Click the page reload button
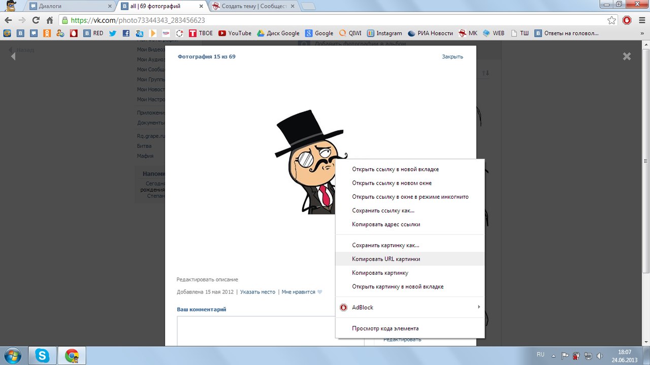The image size is (650, 365). click(x=36, y=20)
